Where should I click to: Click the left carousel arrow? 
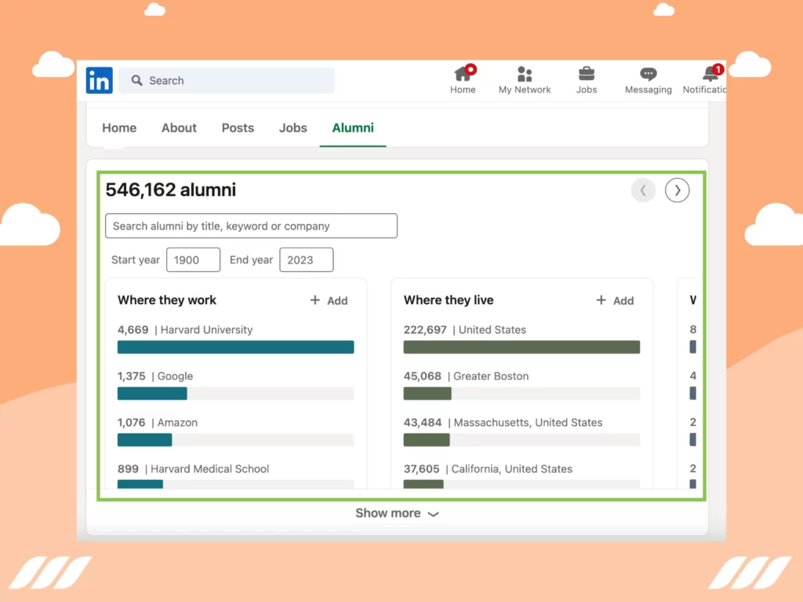(x=643, y=190)
